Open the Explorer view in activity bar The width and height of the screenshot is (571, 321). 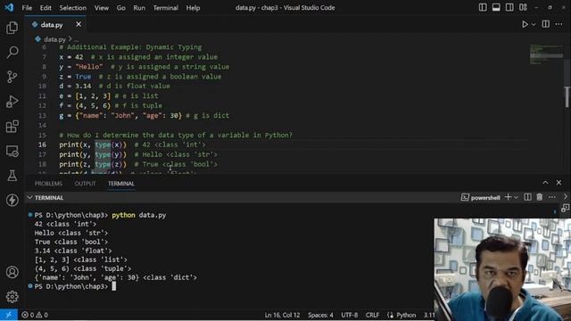pos(12,28)
